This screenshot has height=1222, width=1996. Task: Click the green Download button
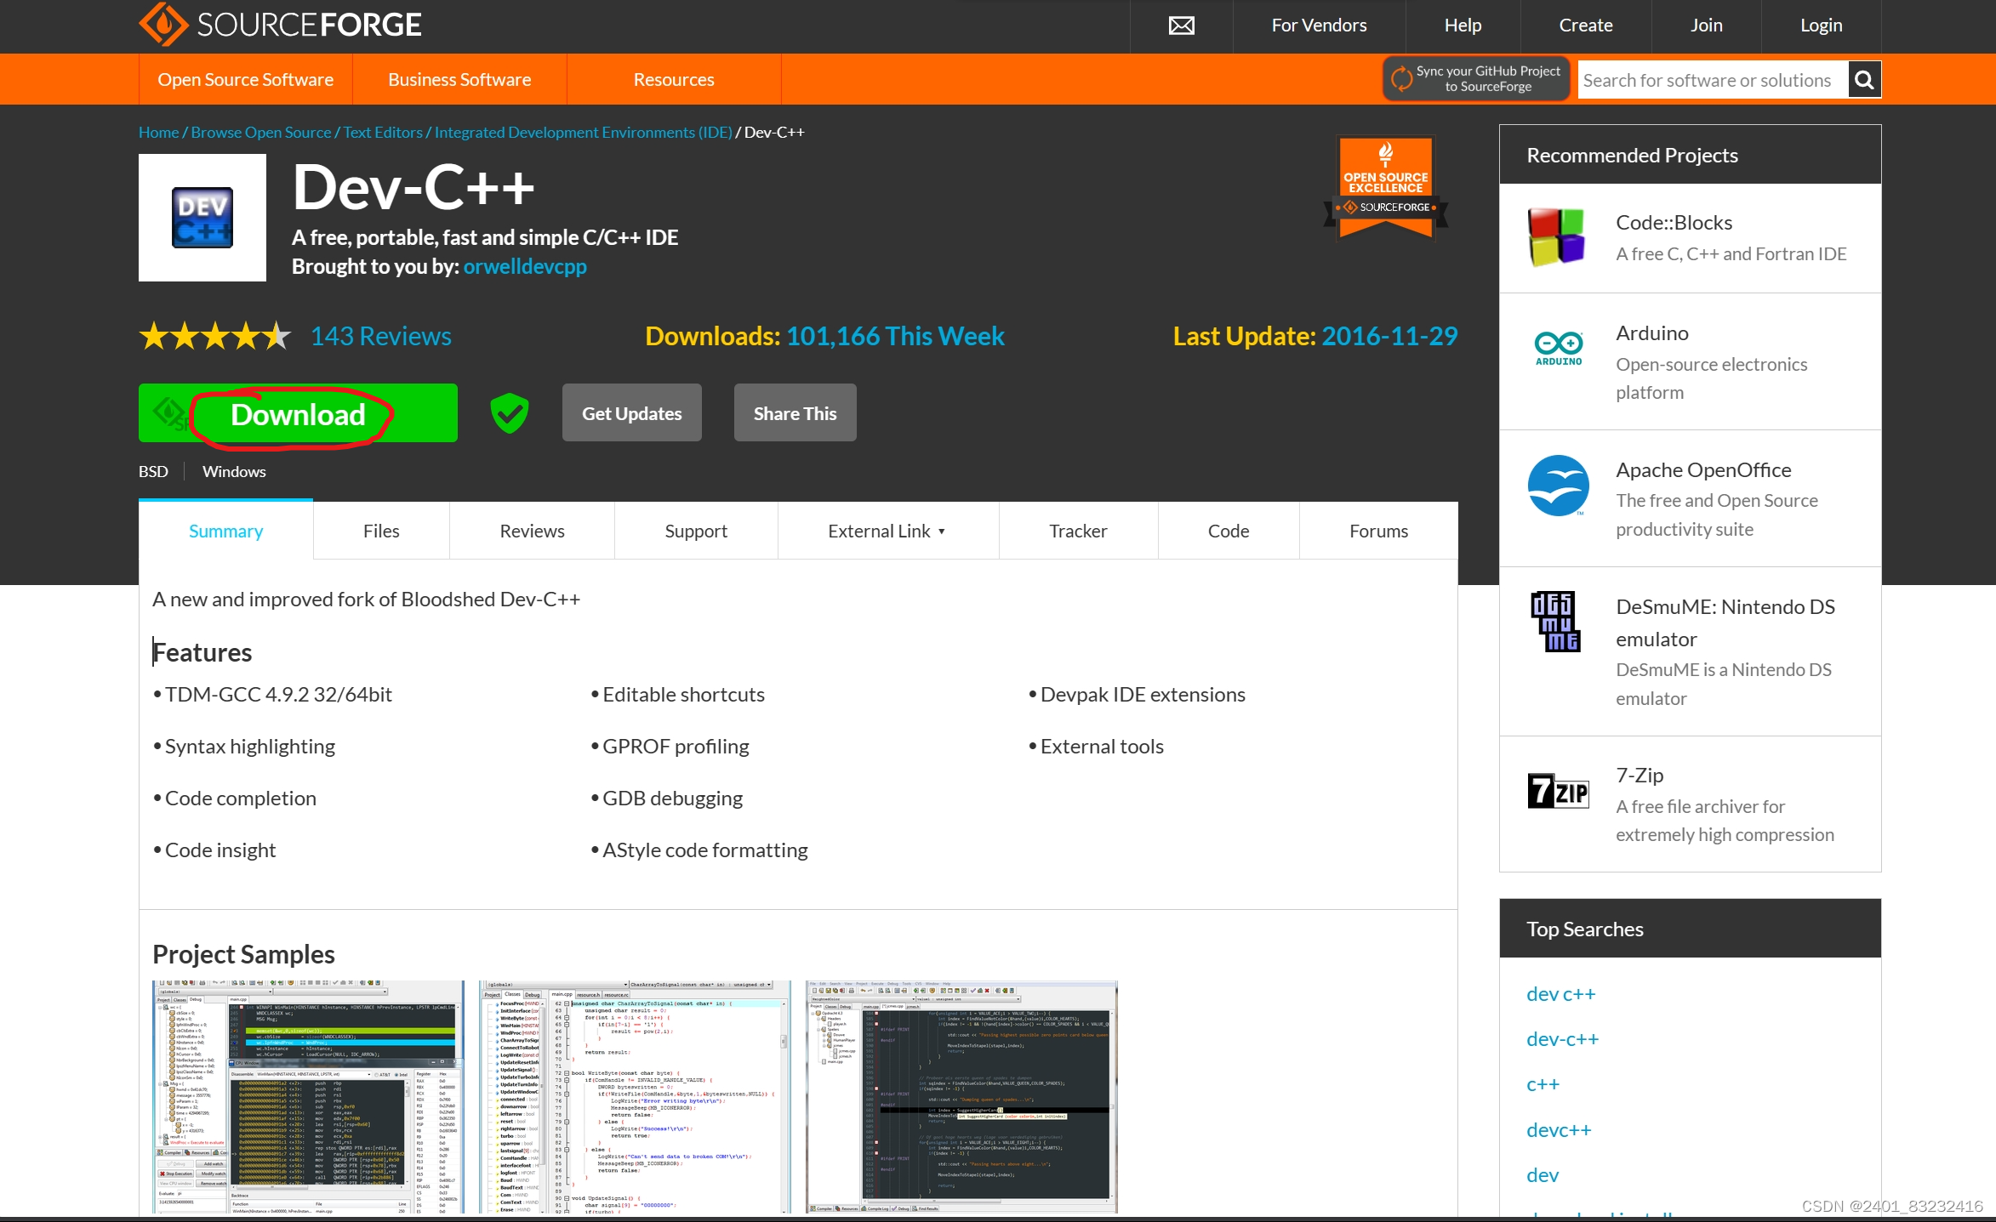point(298,413)
